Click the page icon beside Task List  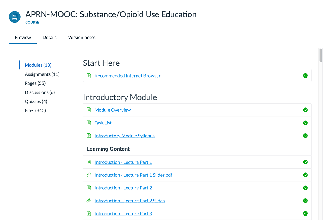pos(89,122)
